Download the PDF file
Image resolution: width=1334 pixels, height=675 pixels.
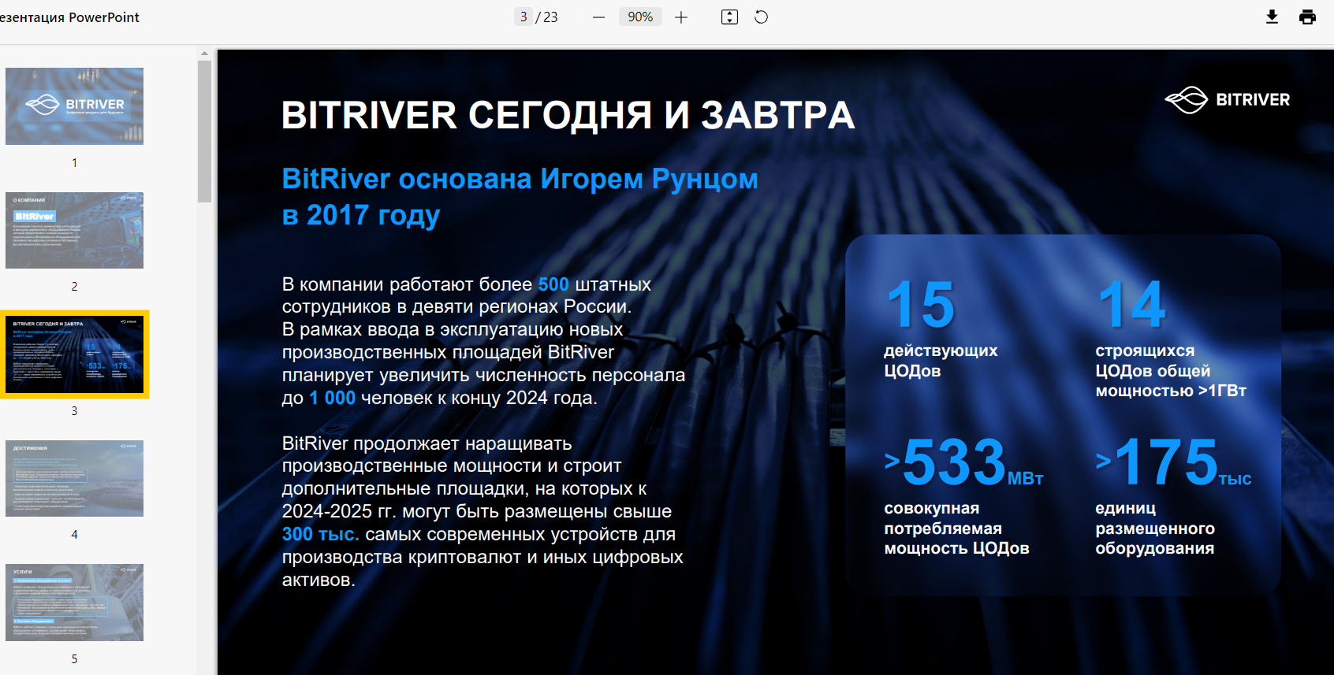pyautogui.click(x=1272, y=17)
